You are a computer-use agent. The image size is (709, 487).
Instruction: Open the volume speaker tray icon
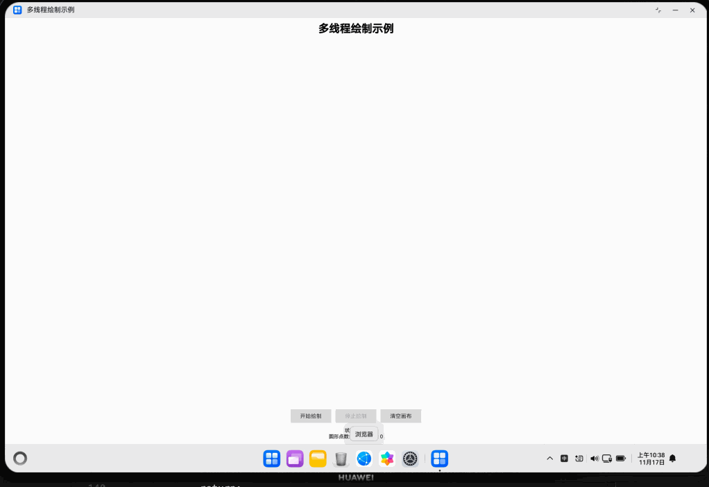595,459
